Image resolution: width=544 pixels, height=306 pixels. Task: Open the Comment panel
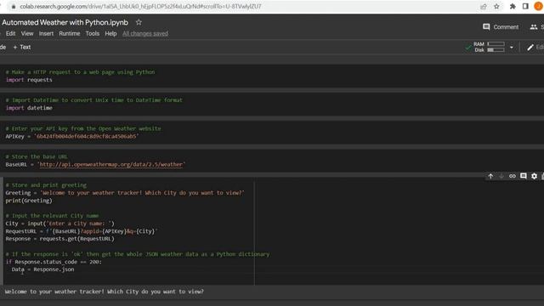[x=501, y=26]
